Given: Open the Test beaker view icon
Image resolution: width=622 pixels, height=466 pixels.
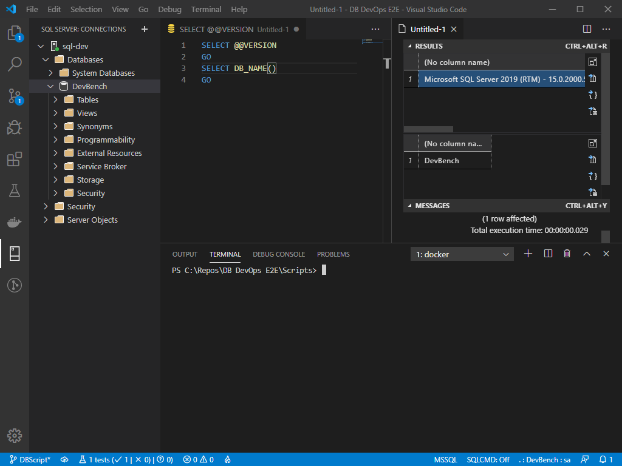Looking at the screenshot, I should tap(15, 191).
